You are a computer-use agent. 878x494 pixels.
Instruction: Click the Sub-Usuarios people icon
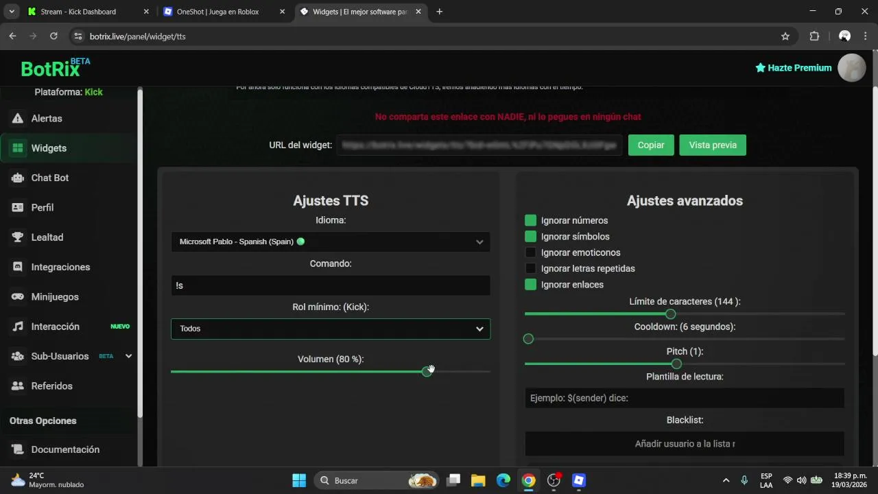18,356
